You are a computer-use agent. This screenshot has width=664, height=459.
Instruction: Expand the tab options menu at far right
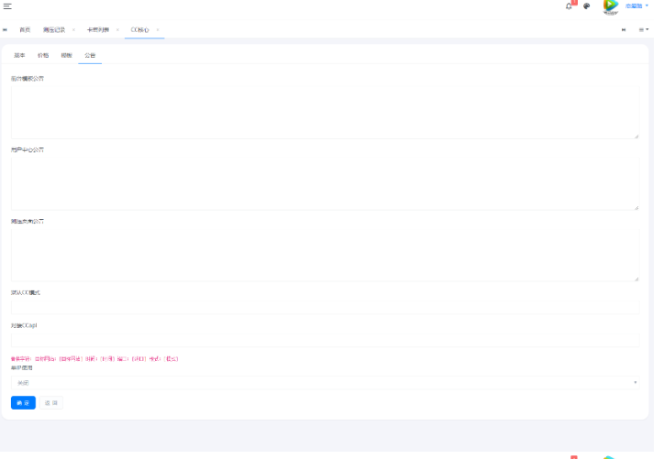643,29
